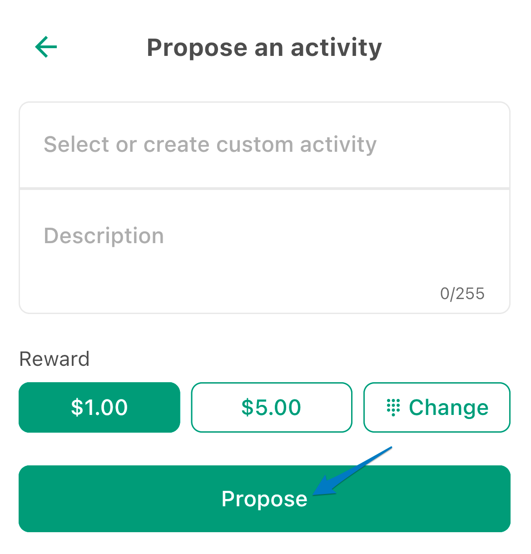531x554 pixels.
Task: Return to previous screen via back arrow
Action: [46, 47]
